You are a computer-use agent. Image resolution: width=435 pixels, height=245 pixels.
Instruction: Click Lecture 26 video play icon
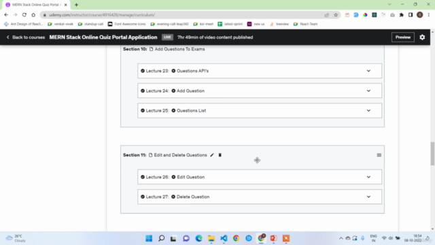click(x=173, y=177)
